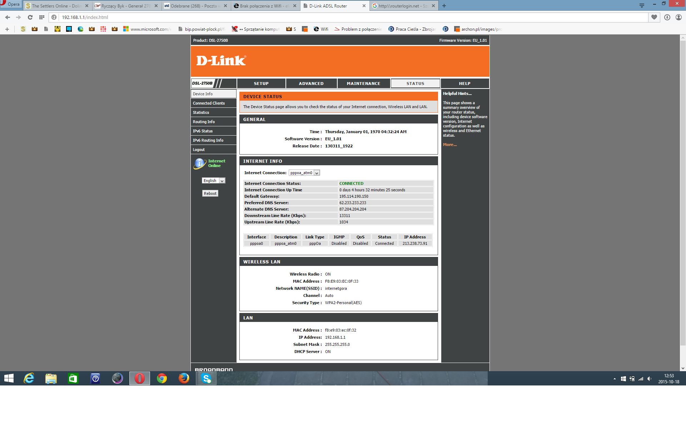Click the Reboot button
The width and height of the screenshot is (686, 429).
(210, 193)
